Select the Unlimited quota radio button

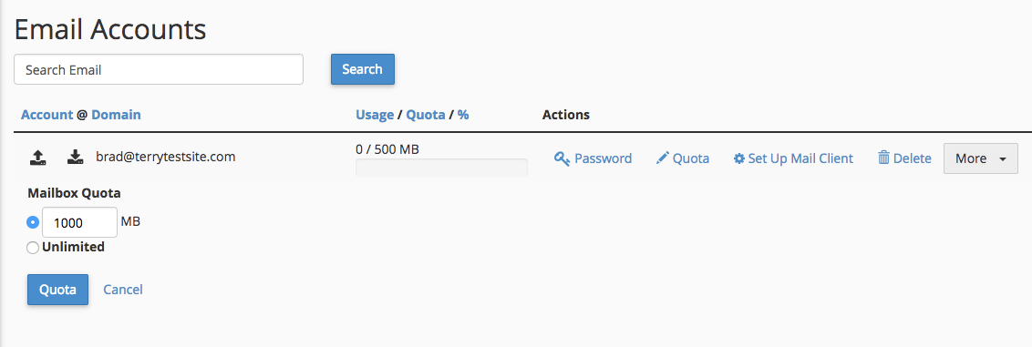click(32, 248)
